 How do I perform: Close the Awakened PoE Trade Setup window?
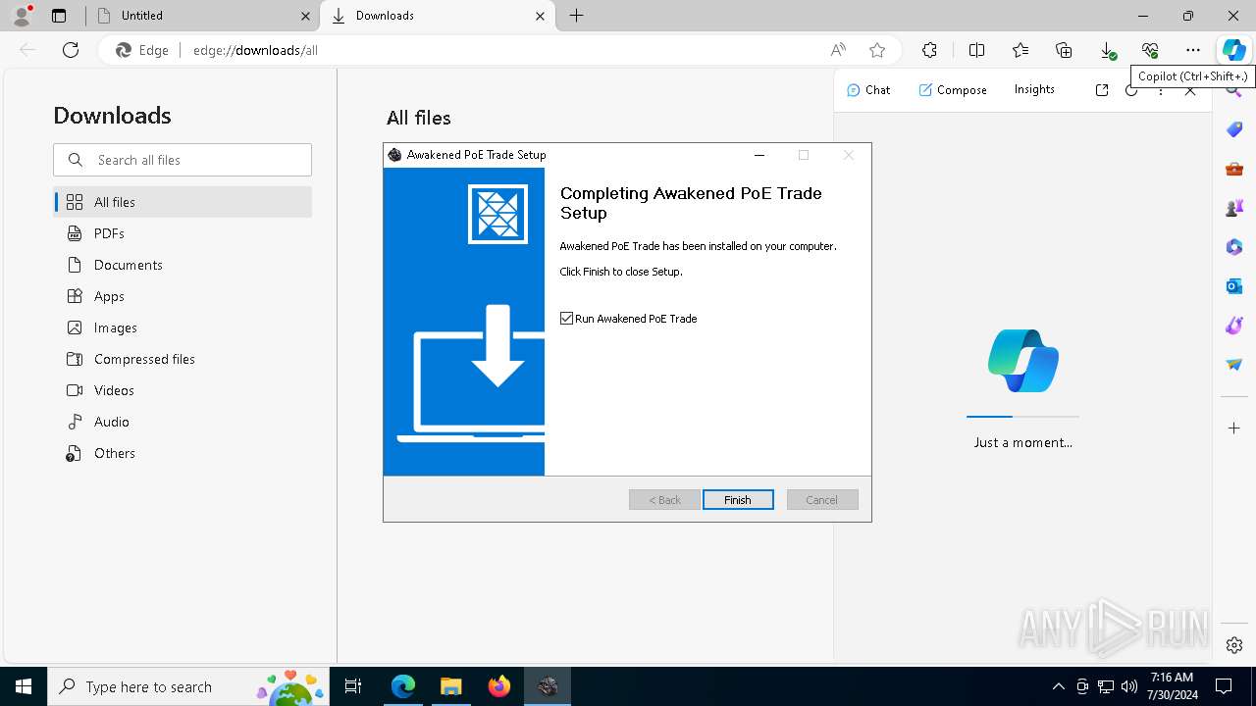849,155
